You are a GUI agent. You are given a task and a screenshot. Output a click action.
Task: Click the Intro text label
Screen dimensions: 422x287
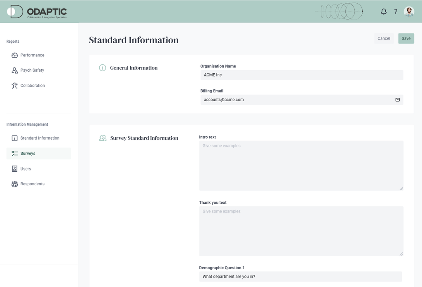pos(208,137)
